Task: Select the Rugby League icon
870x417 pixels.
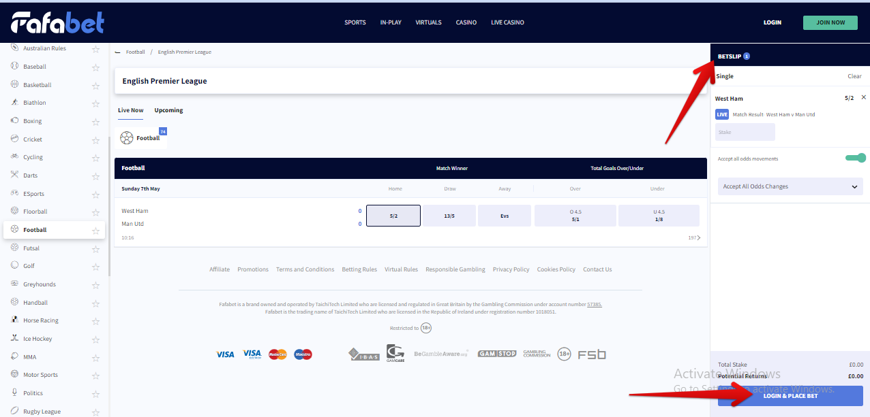Action: click(x=15, y=411)
